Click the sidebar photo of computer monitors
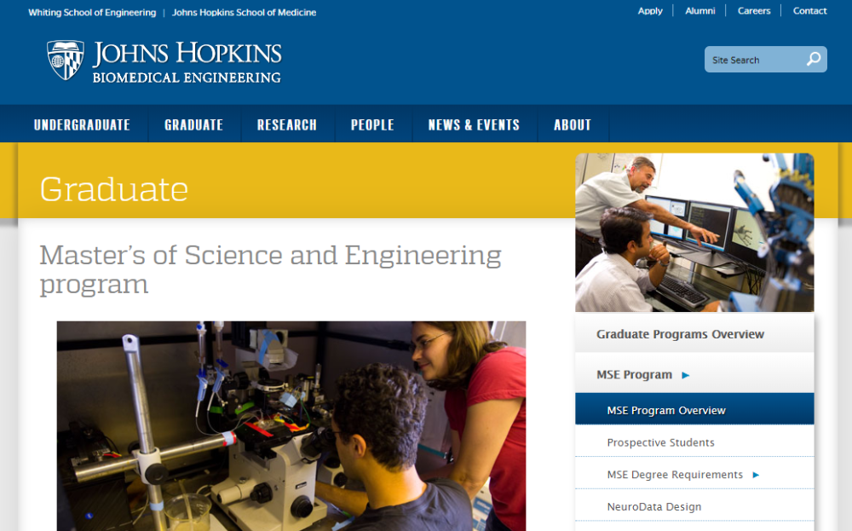The image size is (852, 531). [x=694, y=233]
